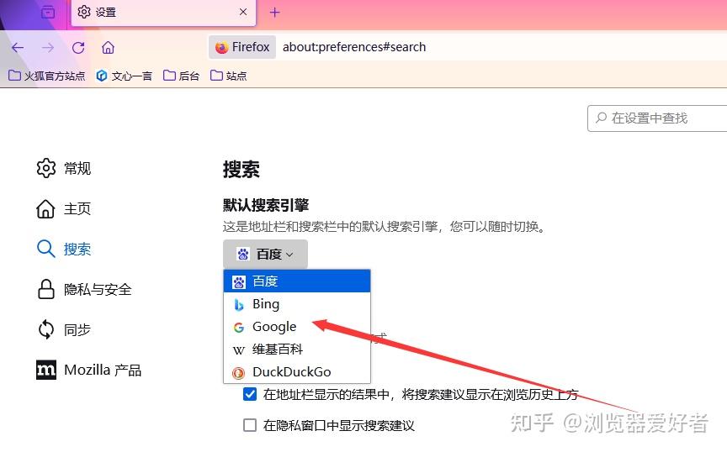
Task: Click the tab overview icon left of 设置 tab
Action: tap(48, 12)
